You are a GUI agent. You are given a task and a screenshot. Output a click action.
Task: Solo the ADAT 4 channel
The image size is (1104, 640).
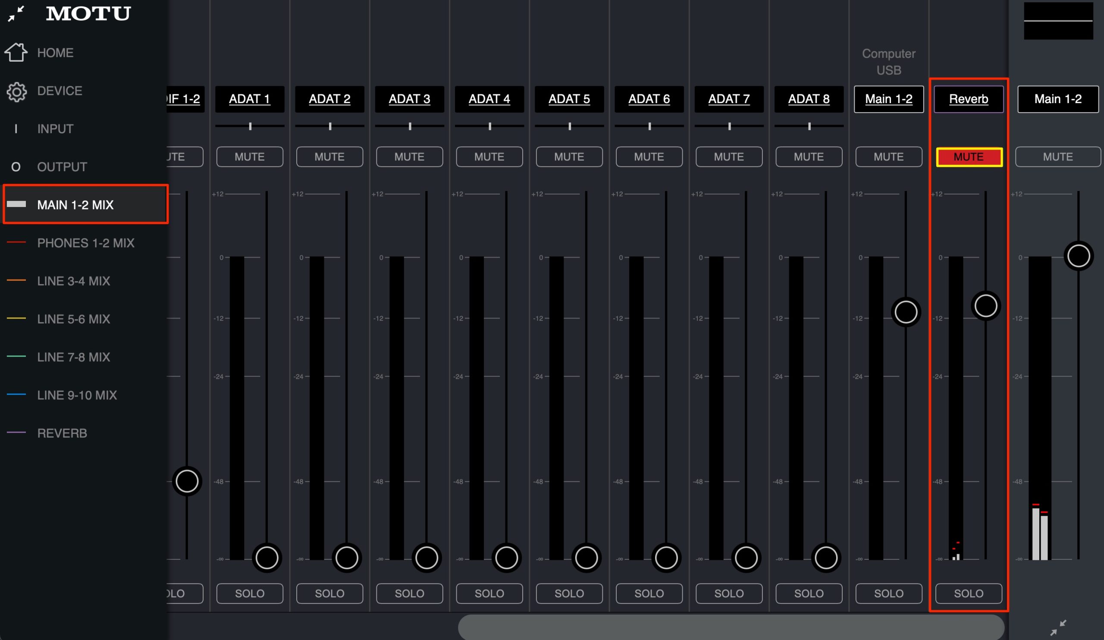489,593
